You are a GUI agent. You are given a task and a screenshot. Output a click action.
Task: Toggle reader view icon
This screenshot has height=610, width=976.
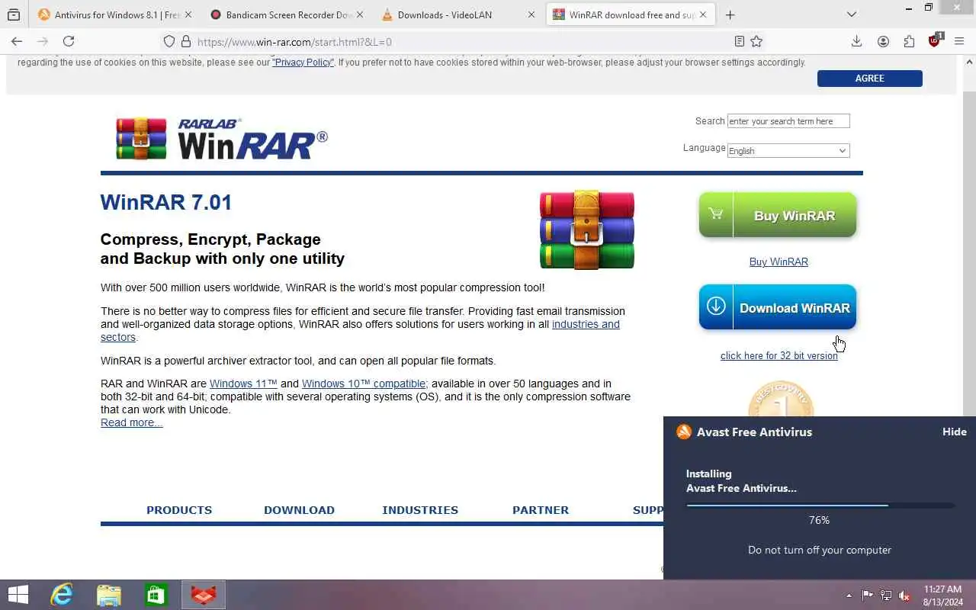click(x=739, y=41)
